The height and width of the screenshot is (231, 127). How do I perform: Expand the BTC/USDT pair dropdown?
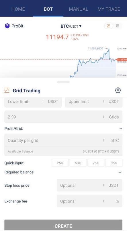point(71,26)
